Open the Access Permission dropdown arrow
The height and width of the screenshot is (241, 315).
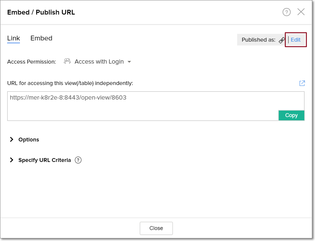129,62
